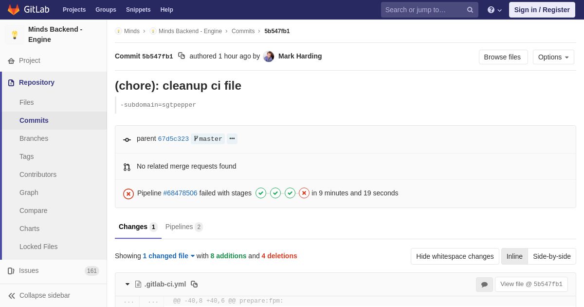Viewport: 584px width, 307px height.
Task: Click the master branch label
Action: click(x=208, y=139)
